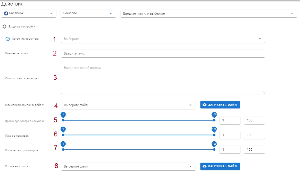Image resolution: width=300 pixels, height=173 pixels.
Task: Click the Facebook logo icon in platform selector
Action: [x=6, y=13]
